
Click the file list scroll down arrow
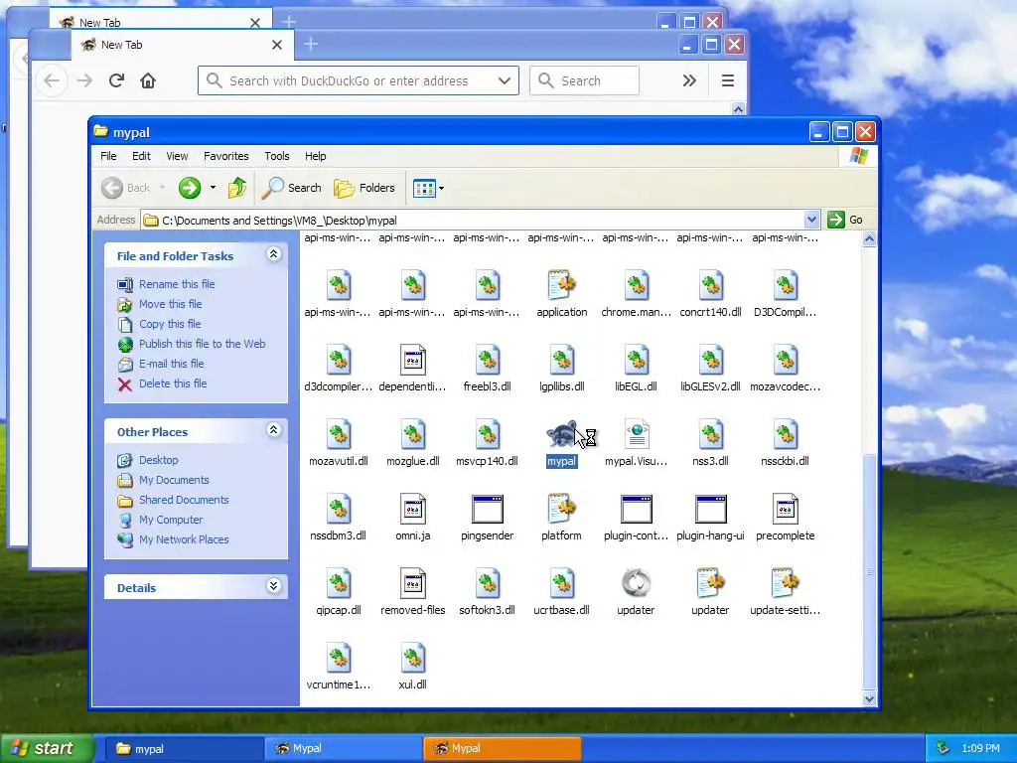coord(869,698)
